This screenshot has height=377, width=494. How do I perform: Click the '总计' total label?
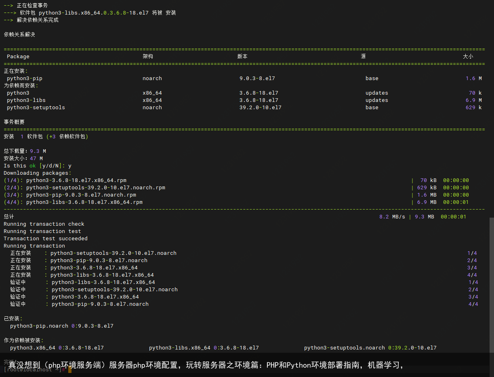click(x=9, y=217)
